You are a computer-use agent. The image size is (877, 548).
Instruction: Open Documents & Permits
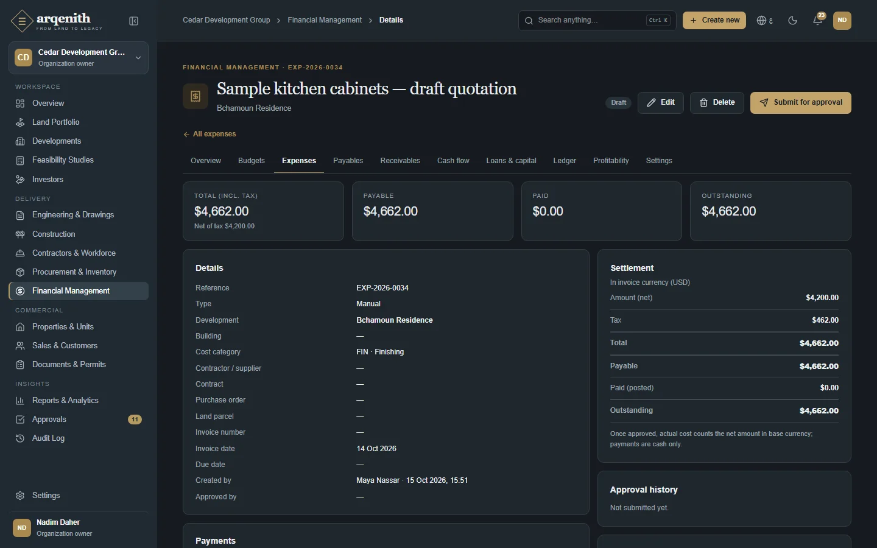coord(79,365)
